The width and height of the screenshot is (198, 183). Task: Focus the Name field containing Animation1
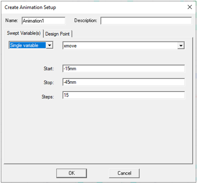point(44,21)
